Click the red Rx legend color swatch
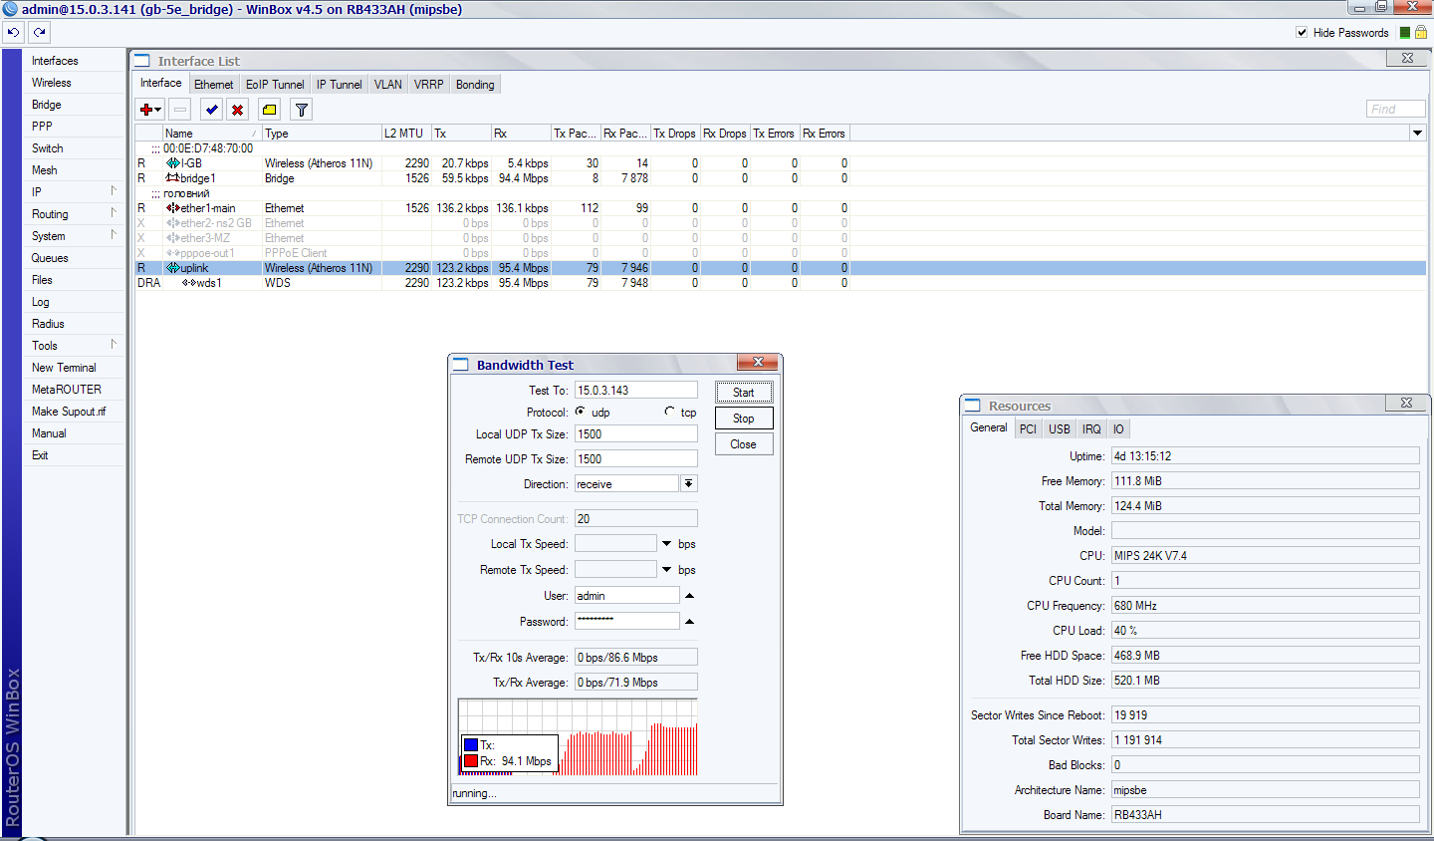The image size is (1434, 841). point(471,761)
